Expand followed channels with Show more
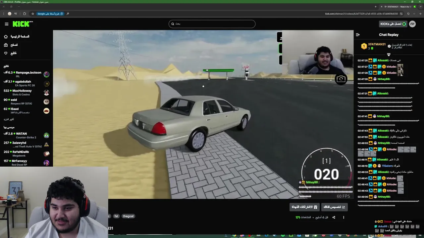The width and height of the screenshot is (424, 238). tap(9, 119)
